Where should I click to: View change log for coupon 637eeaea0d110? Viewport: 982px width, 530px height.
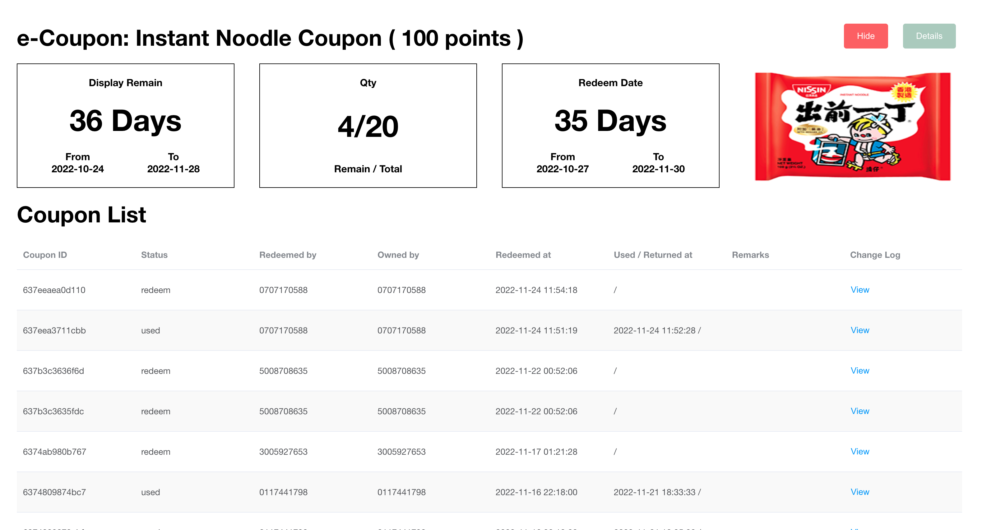point(859,290)
